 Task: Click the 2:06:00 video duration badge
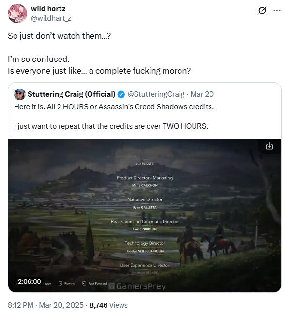(x=29, y=281)
